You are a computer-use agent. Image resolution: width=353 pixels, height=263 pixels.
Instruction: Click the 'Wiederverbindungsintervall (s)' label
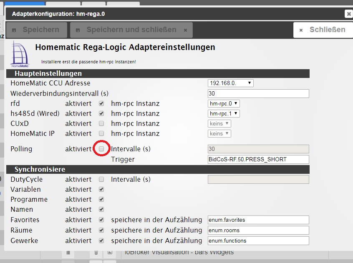[x=59, y=93]
